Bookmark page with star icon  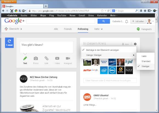pyautogui.click(x=102, y=11)
